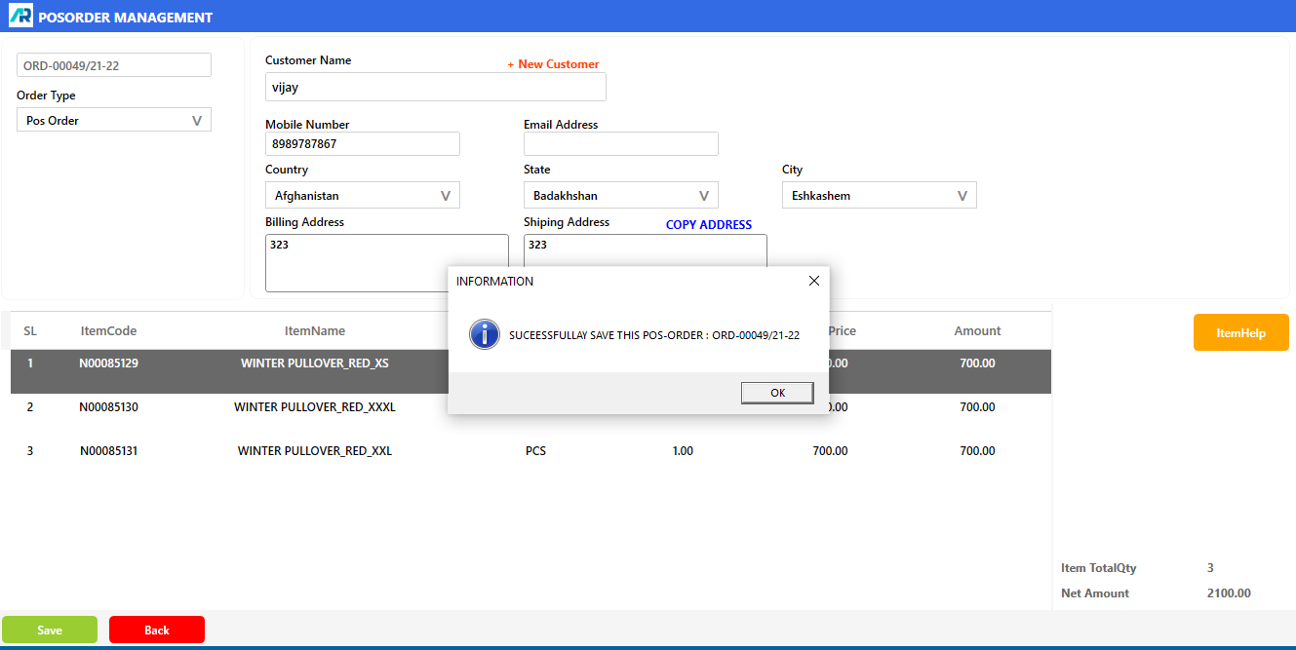Viewport: 1296px width, 650px height.
Task: Click the + New Customer link
Action: 553,64
